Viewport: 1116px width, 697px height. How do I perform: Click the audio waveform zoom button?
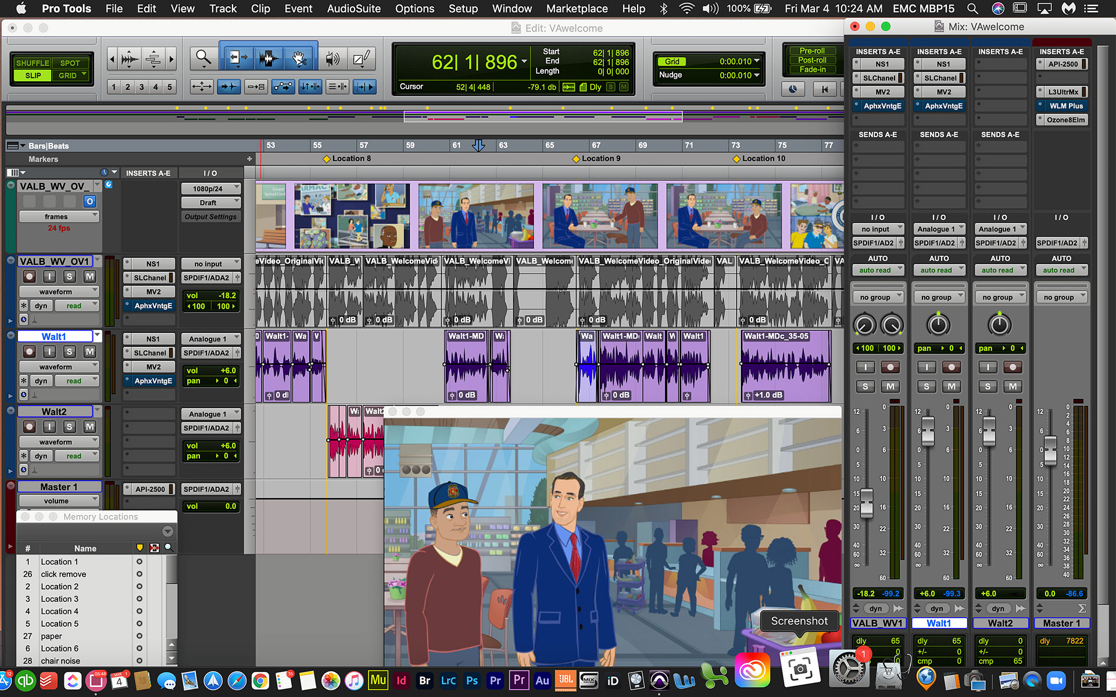click(130, 59)
